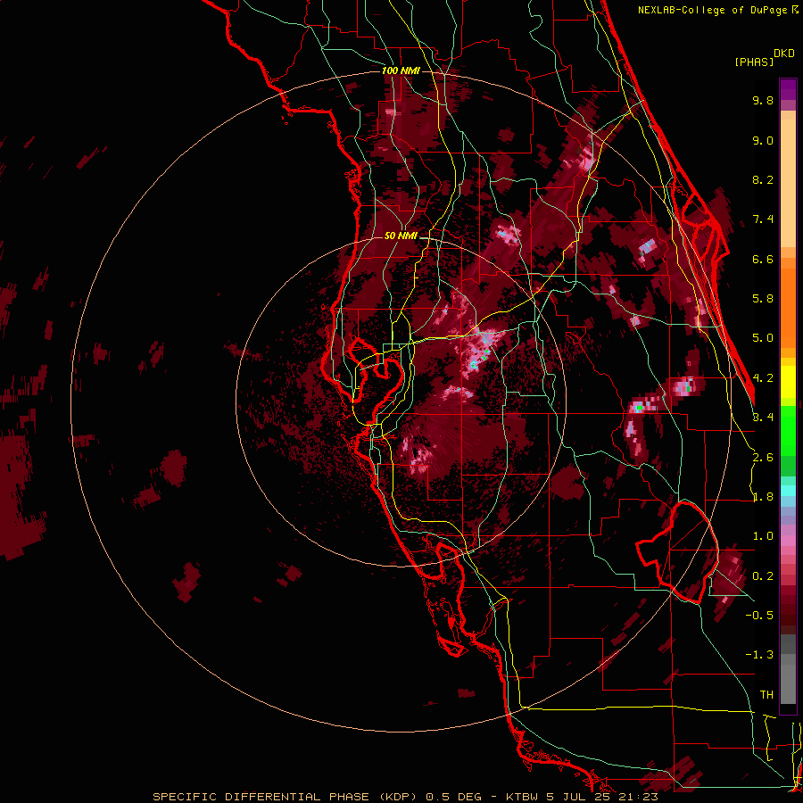Click the 9.0 colorbar value

click(763, 140)
